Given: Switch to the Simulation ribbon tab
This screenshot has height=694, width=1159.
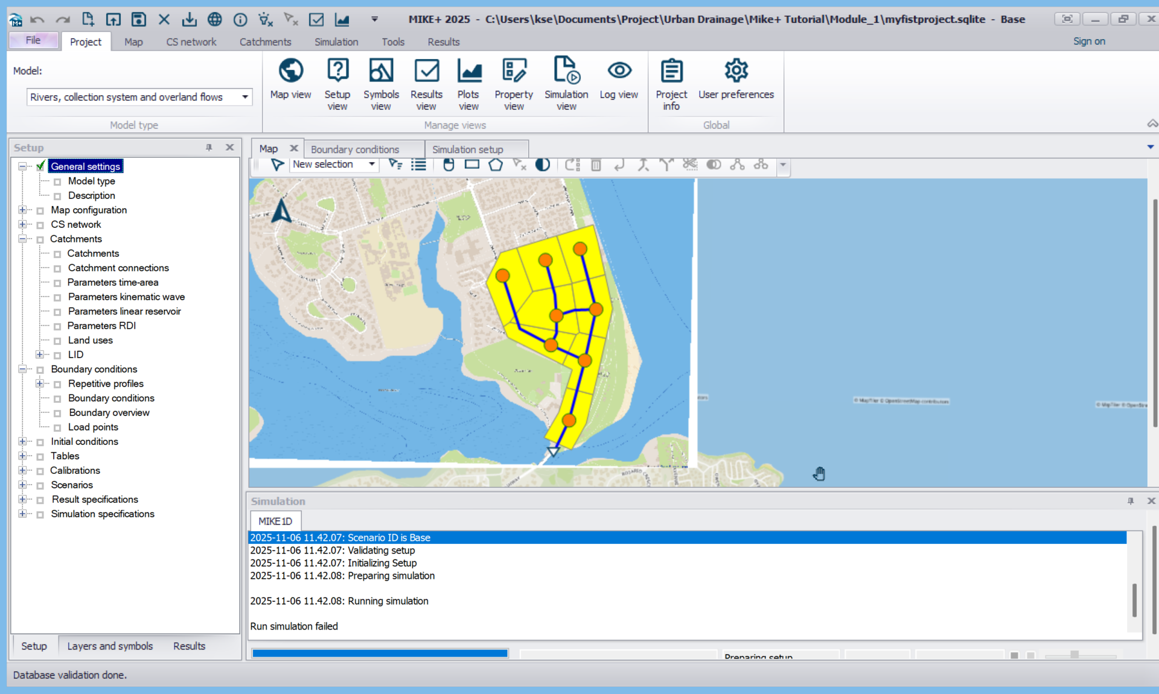Looking at the screenshot, I should 336,42.
